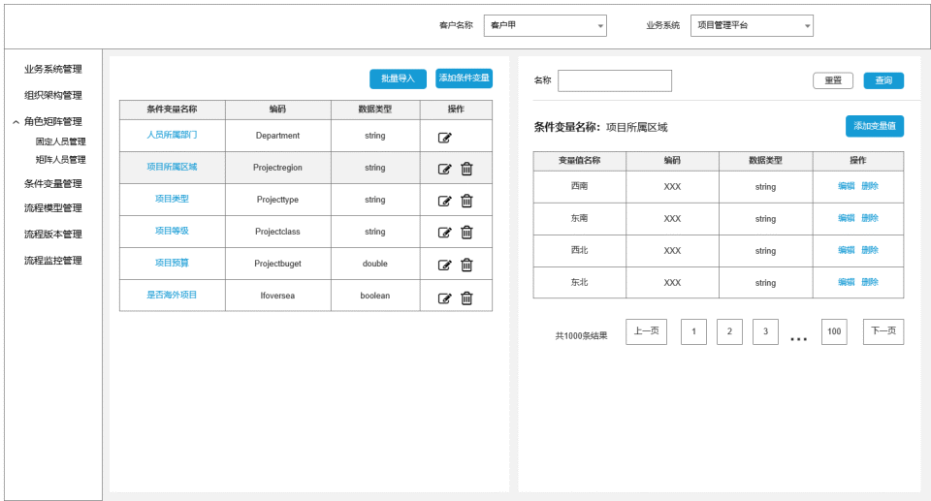Open 流程监控管理 in sidebar
The height and width of the screenshot is (501, 931).
point(52,261)
